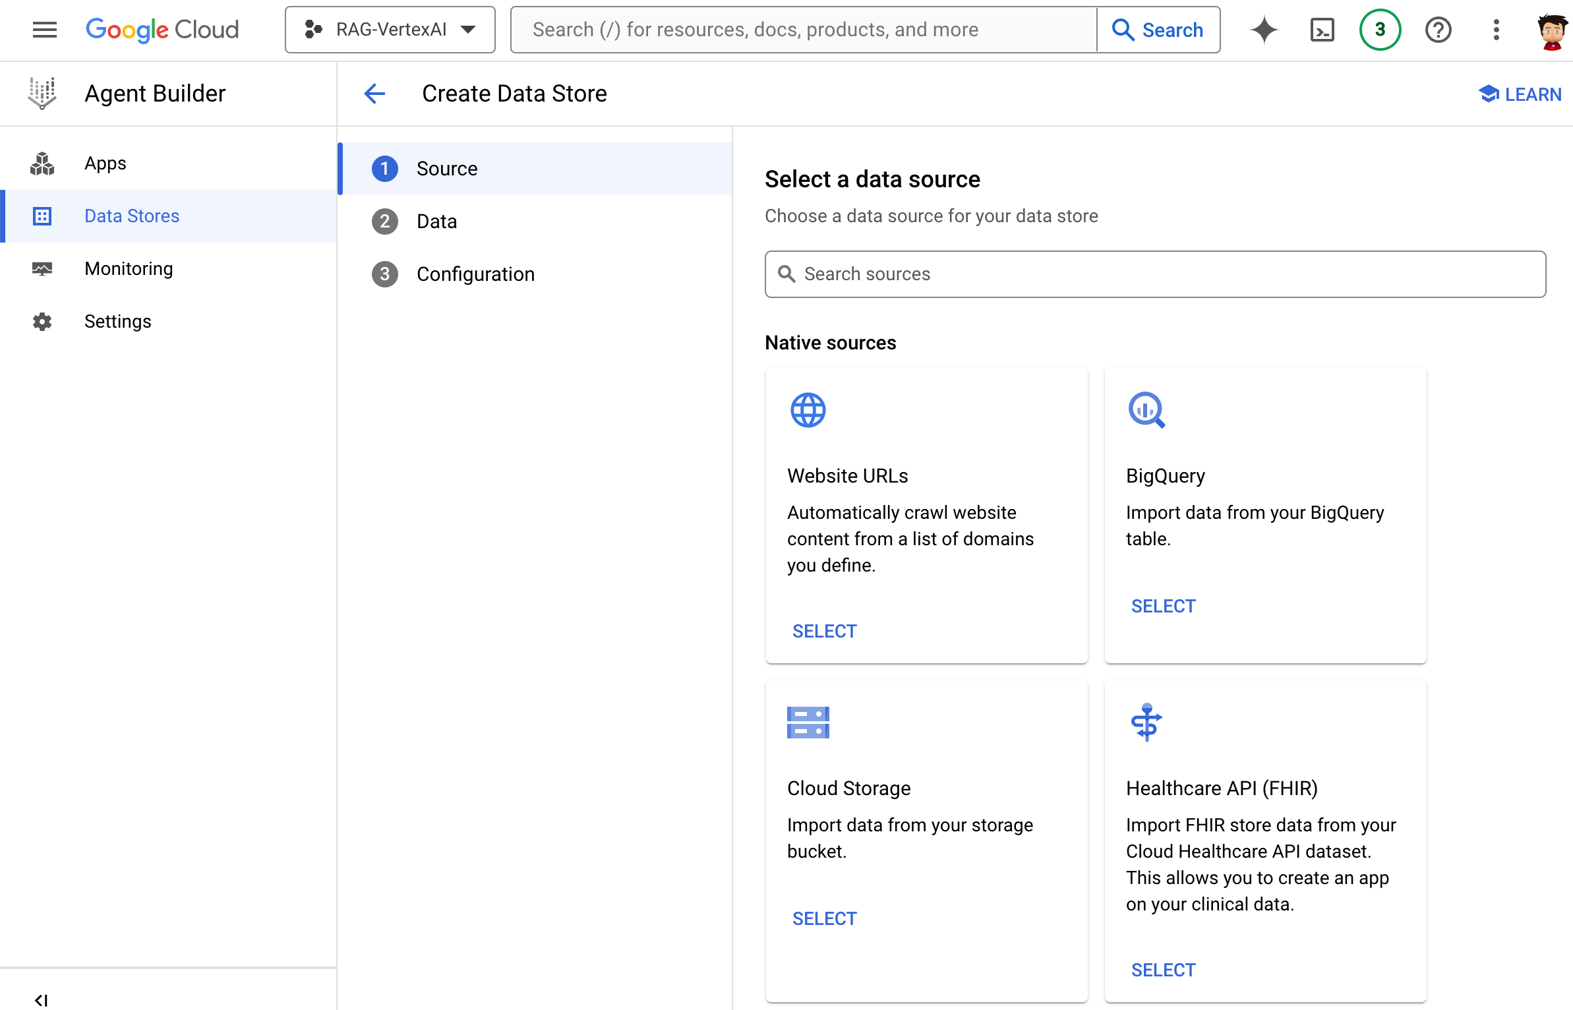Activate Cloud Shell terminal icon
Viewport: 1573px width, 1010px height.
coord(1322,30)
